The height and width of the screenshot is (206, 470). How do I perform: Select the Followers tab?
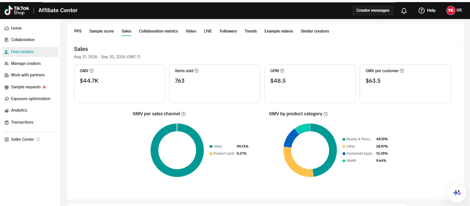pyautogui.click(x=228, y=31)
